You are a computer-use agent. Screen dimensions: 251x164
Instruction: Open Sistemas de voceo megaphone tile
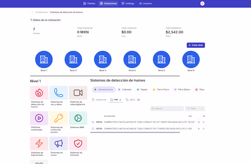(x=59, y=143)
